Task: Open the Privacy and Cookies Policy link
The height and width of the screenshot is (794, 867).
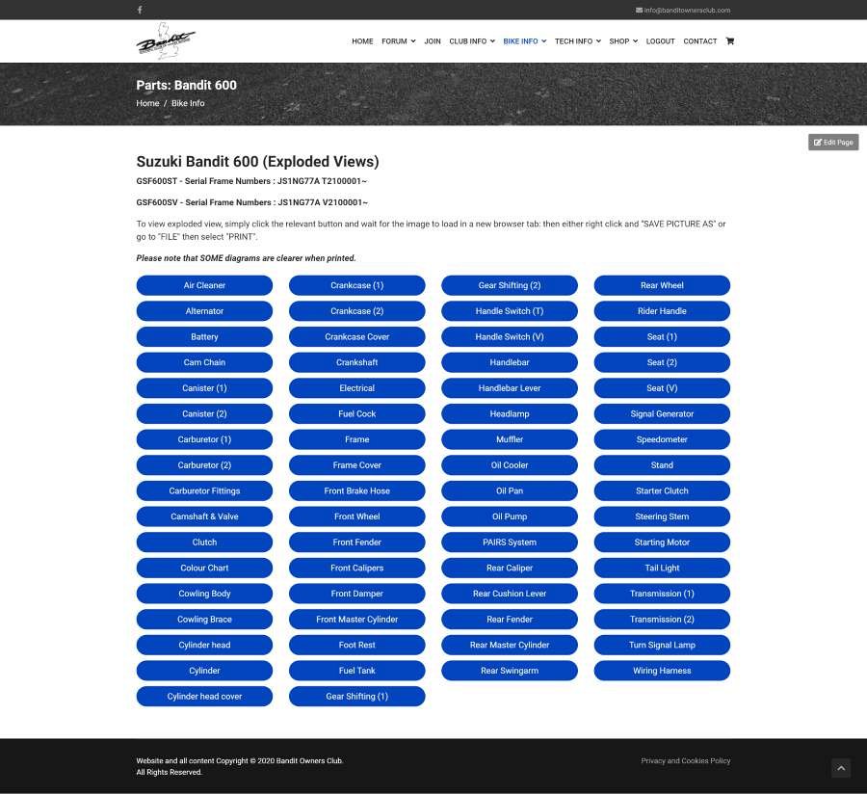Action: 685,761
